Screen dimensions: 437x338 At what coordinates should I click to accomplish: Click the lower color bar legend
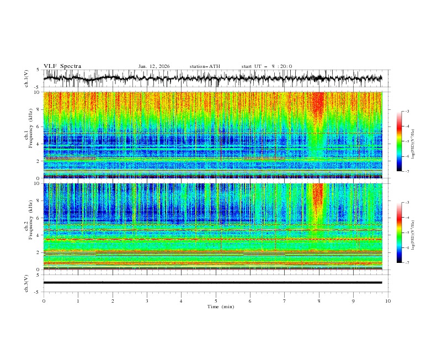click(399, 233)
